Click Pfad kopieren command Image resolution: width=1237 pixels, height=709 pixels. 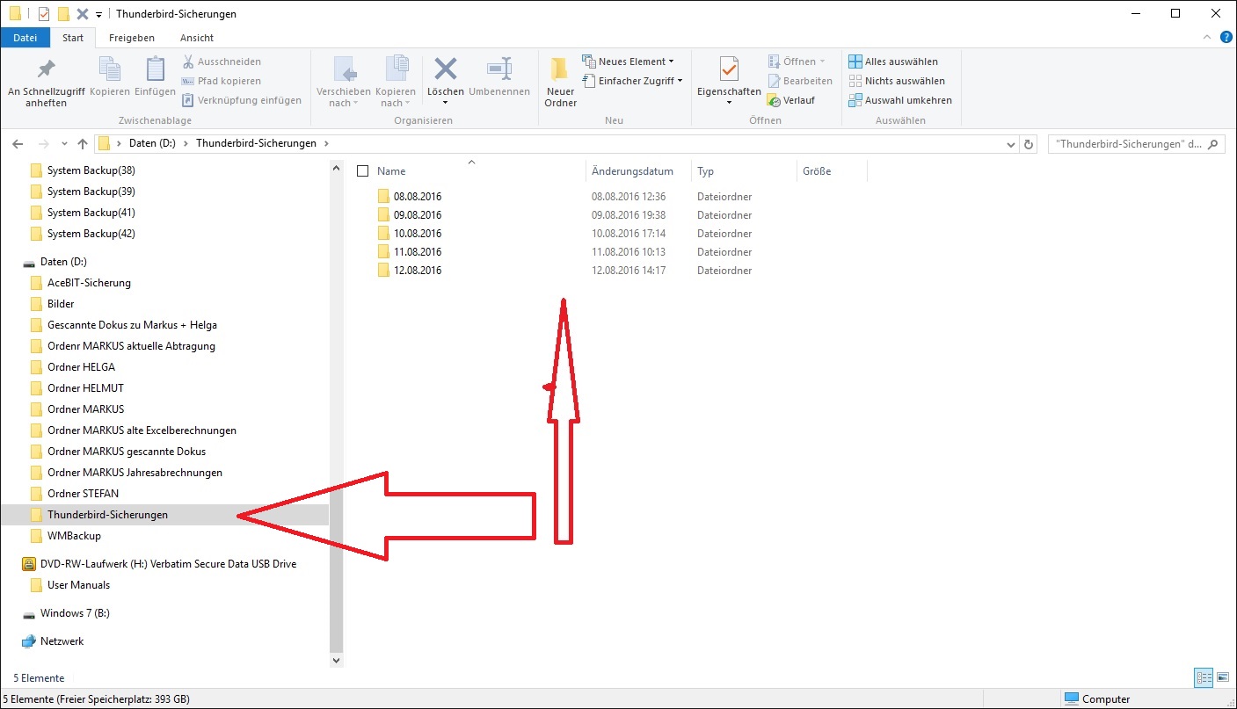[222, 81]
